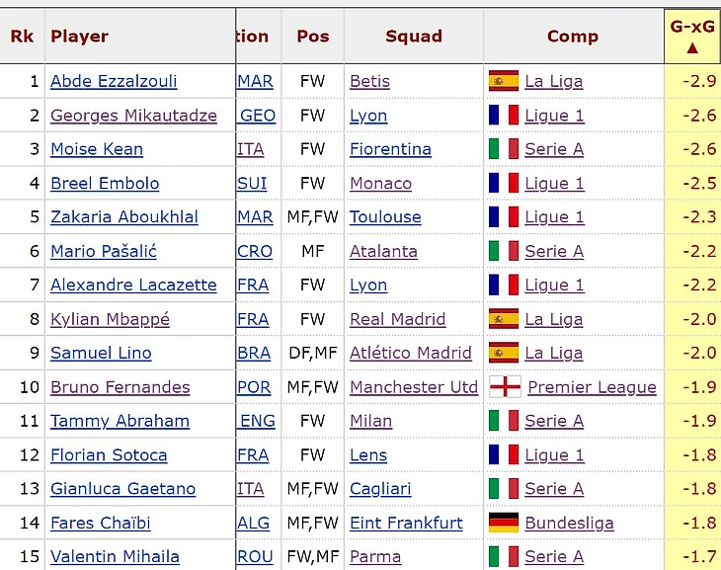Viewport: 721px width, 570px height.
Task: Click the Spain flag in Kylian Mbappé's row
Action: [504, 319]
